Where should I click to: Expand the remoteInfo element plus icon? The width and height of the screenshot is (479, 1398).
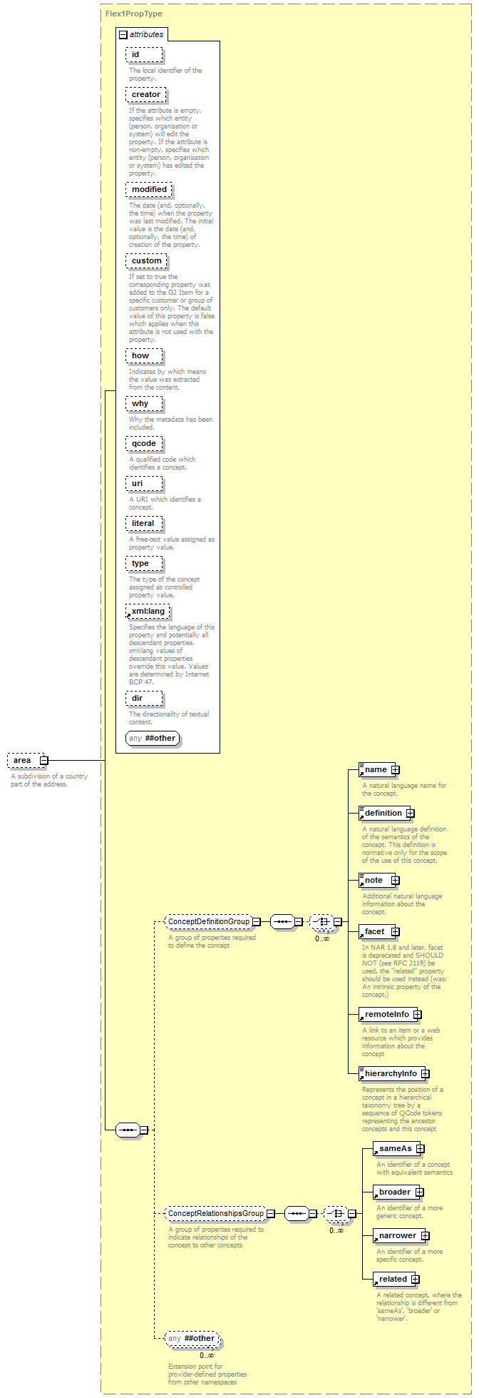[x=417, y=1015]
